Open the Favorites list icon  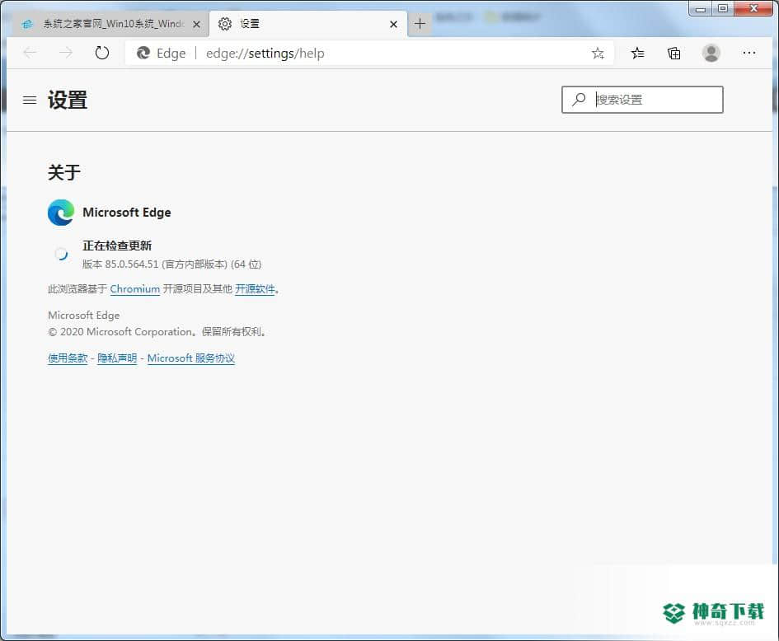[x=637, y=53]
